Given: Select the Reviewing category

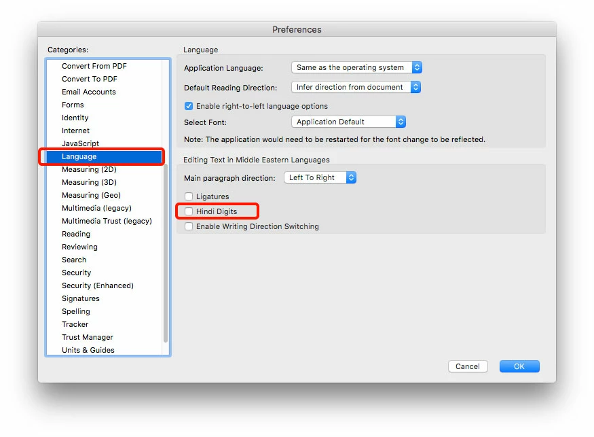Looking at the screenshot, I should pyautogui.click(x=104, y=247).
